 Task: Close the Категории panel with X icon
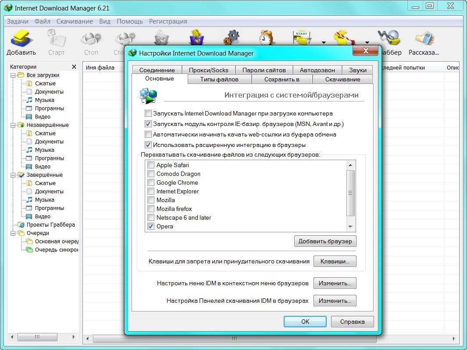pyautogui.click(x=74, y=67)
